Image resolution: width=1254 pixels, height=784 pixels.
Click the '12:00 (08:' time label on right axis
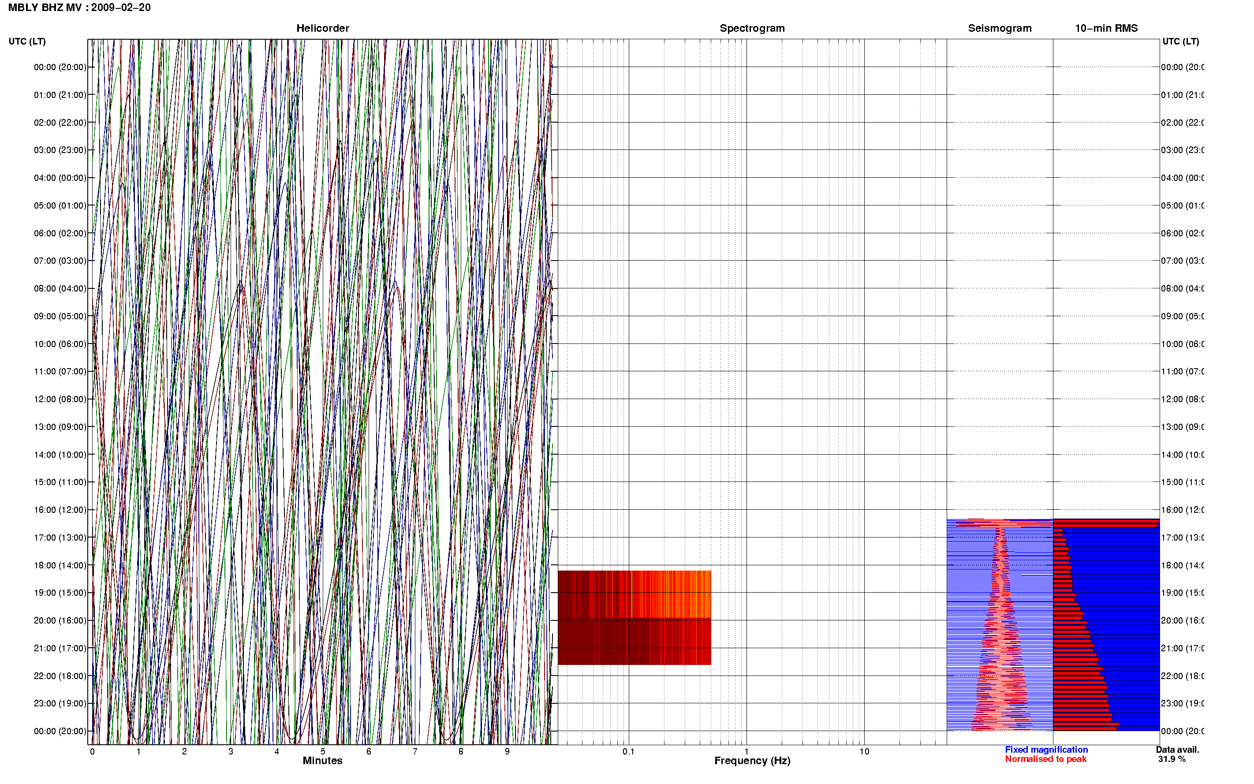point(1183,399)
